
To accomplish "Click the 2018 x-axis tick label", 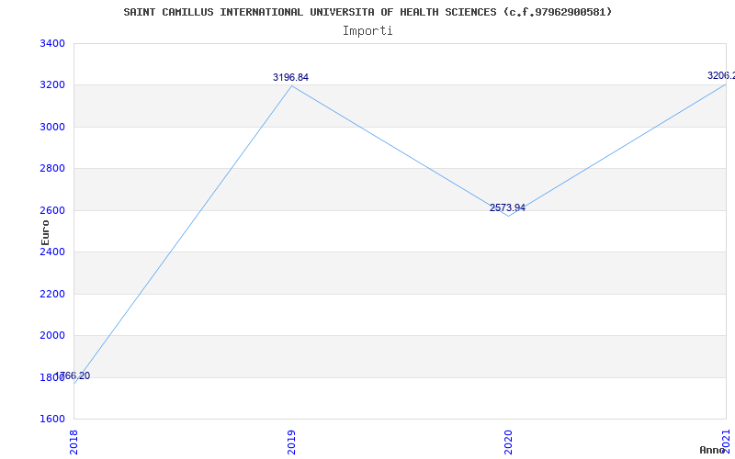I will 74,442.
